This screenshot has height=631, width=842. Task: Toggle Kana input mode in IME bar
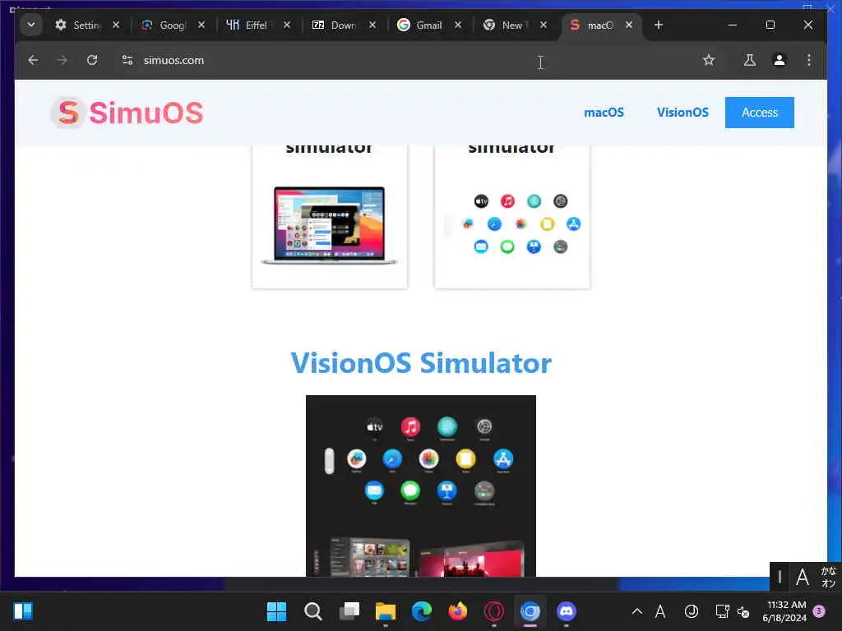click(828, 577)
